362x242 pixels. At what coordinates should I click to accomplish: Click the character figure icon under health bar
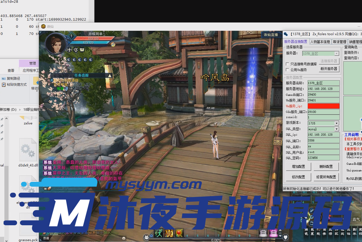69,50
